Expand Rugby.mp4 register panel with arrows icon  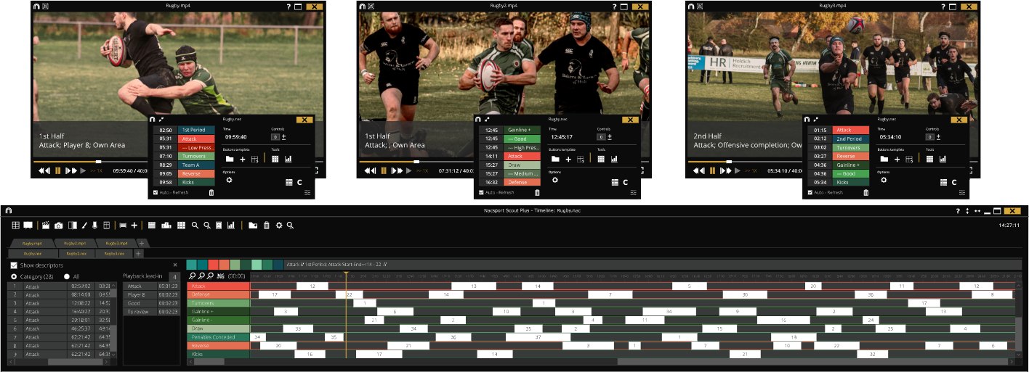click(161, 119)
